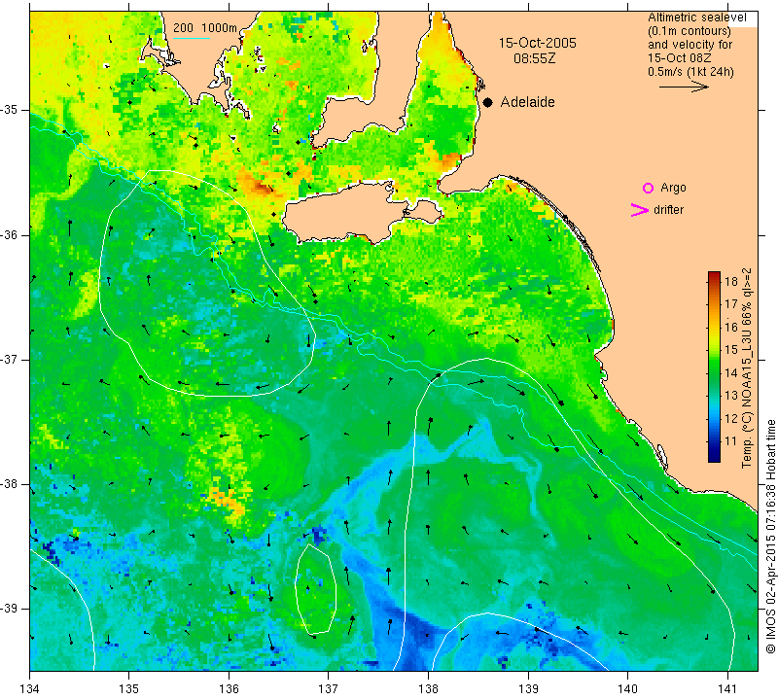The height and width of the screenshot is (700, 778).
Task: Click the latitude label -38
Action: (x=10, y=484)
